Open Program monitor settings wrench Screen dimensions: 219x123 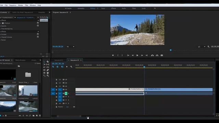(x=208, y=46)
